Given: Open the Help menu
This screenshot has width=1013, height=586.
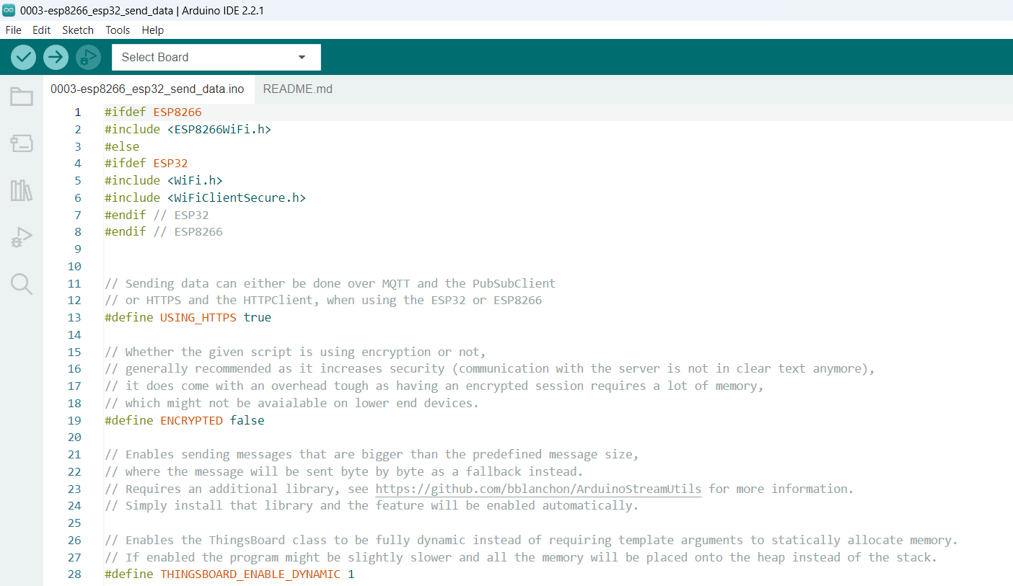Looking at the screenshot, I should coord(153,30).
